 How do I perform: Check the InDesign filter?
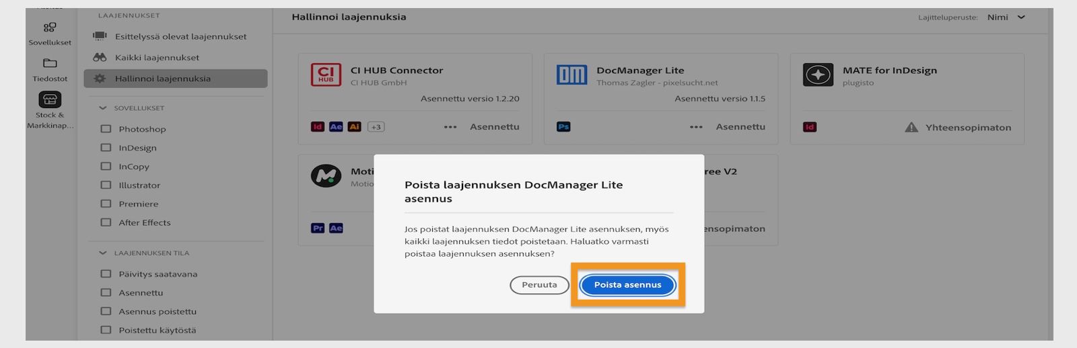[x=106, y=148]
